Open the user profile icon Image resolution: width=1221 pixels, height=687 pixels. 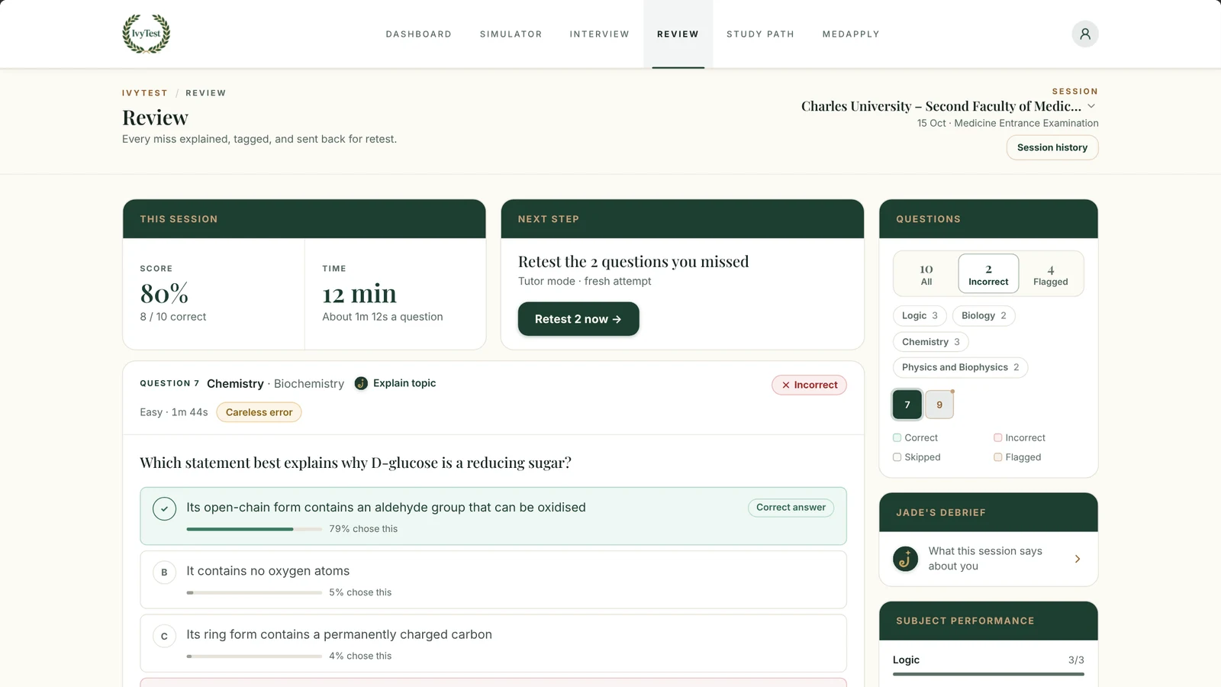click(x=1084, y=34)
